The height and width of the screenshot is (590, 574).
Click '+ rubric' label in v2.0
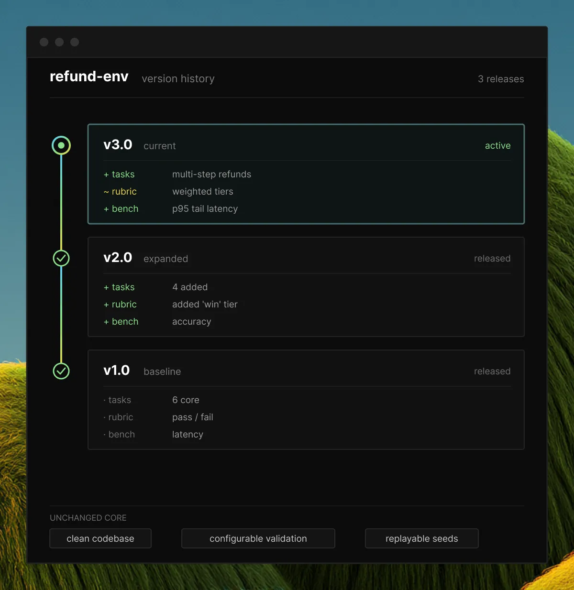120,305
